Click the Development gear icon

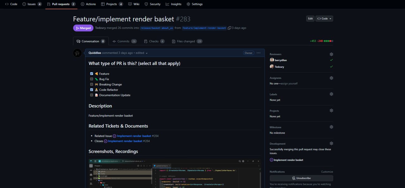pyautogui.click(x=331, y=144)
